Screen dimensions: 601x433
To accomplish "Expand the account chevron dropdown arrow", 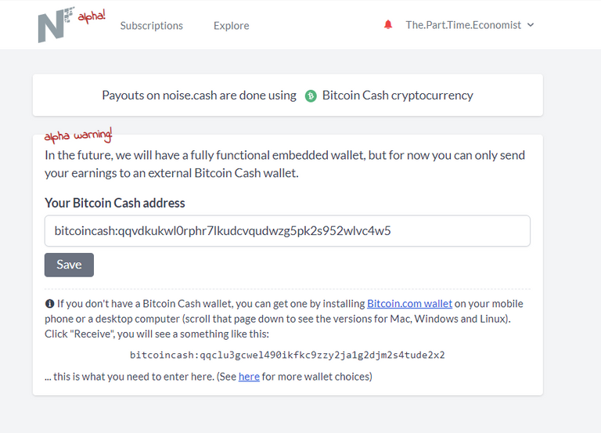I will [531, 25].
